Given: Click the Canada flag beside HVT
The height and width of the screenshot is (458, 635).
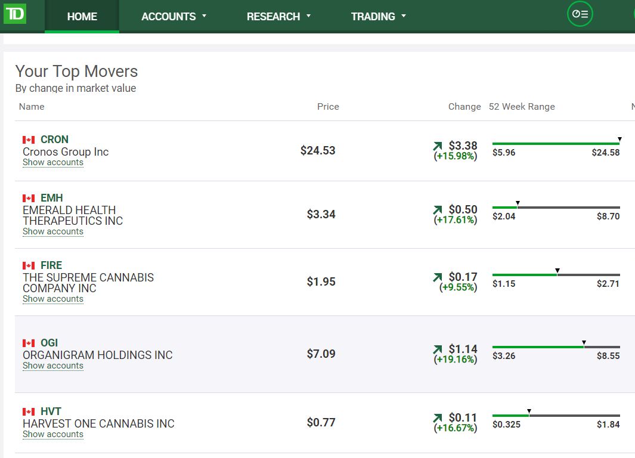Looking at the screenshot, I should (x=29, y=412).
